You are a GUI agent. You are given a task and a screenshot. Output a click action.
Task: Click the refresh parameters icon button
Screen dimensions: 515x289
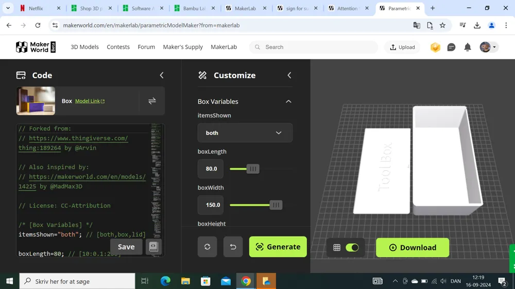click(x=207, y=247)
